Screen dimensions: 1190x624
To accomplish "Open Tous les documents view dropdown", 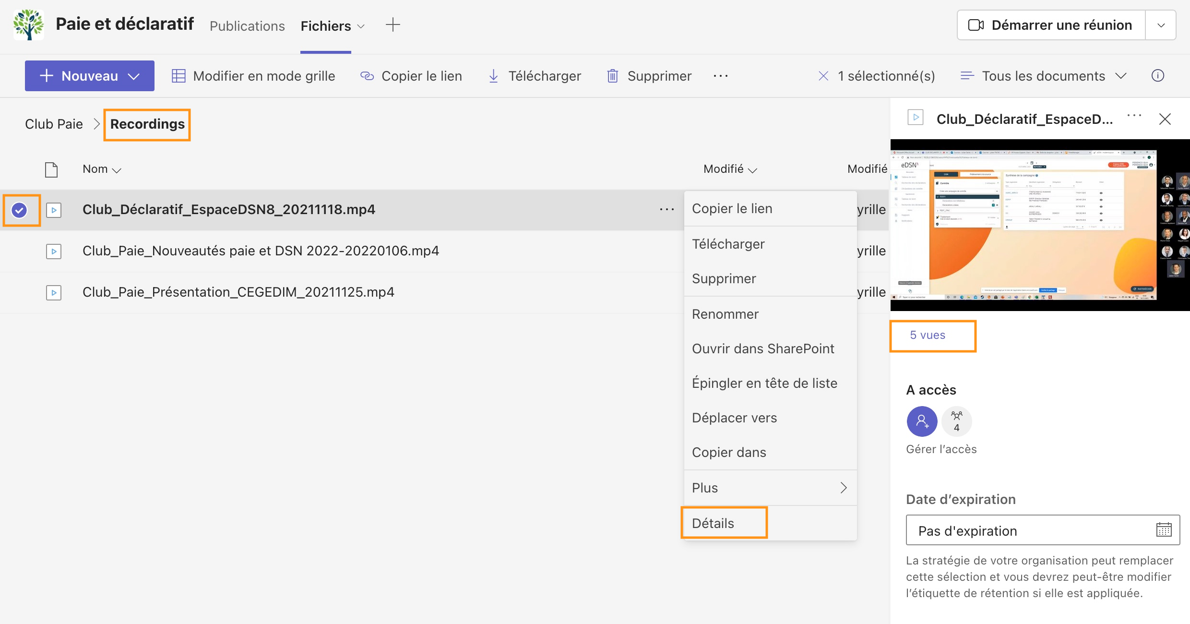I will 1121,76.
